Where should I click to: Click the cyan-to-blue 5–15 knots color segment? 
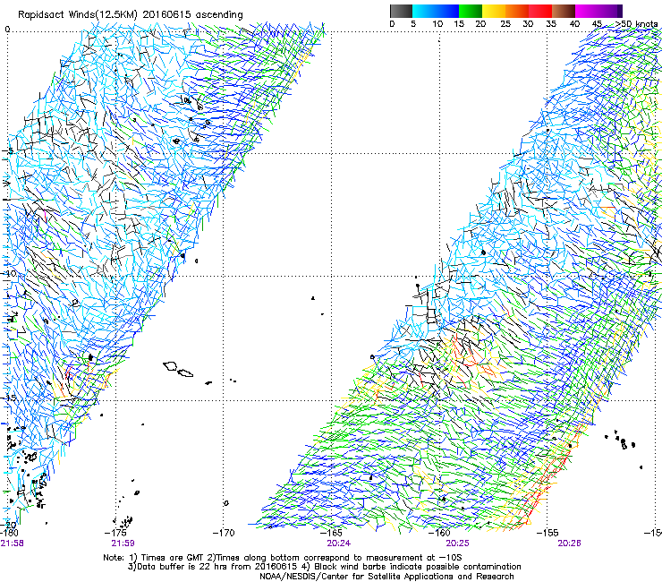(x=436, y=11)
